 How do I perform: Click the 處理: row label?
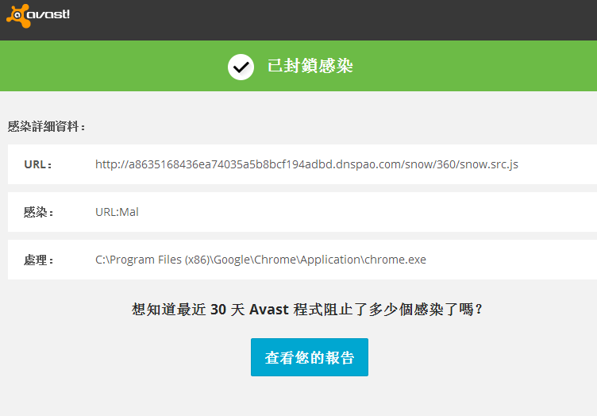(x=38, y=260)
